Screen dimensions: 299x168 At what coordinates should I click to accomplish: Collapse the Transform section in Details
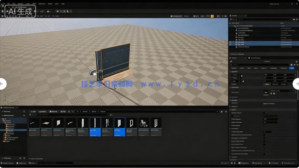[230, 72]
